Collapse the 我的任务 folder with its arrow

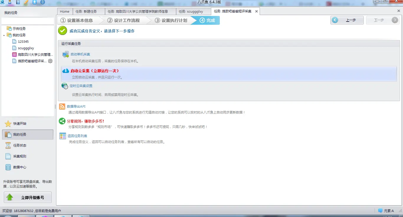pos(4,35)
